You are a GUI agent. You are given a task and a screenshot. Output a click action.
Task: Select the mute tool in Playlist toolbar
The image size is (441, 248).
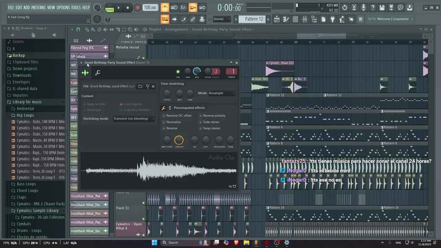105,30
